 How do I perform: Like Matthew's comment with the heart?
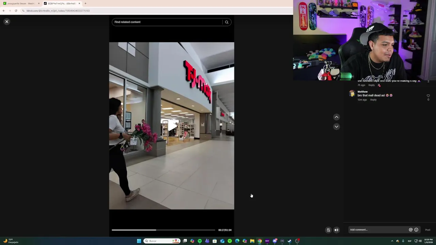(428, 96)
